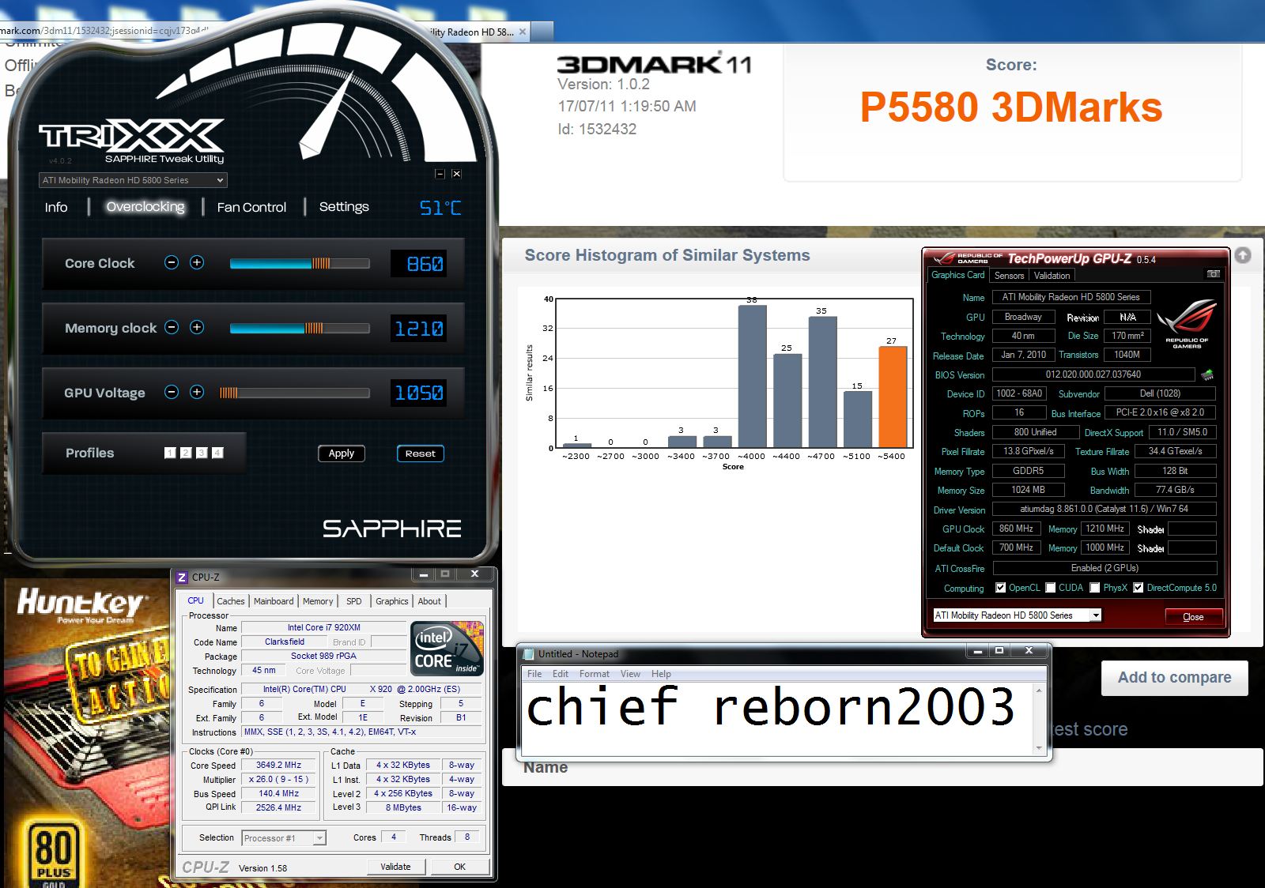
Task: Open the Memory tab in CPU-Z
Action: pos(318,601)
